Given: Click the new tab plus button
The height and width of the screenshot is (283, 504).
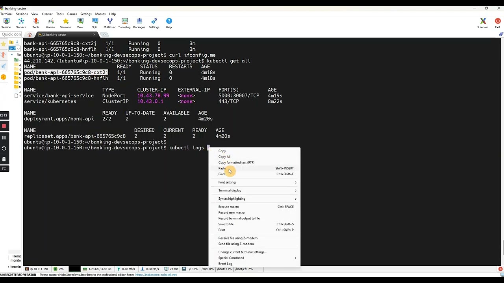Looking at the screenshot, I should coord(104,35).
